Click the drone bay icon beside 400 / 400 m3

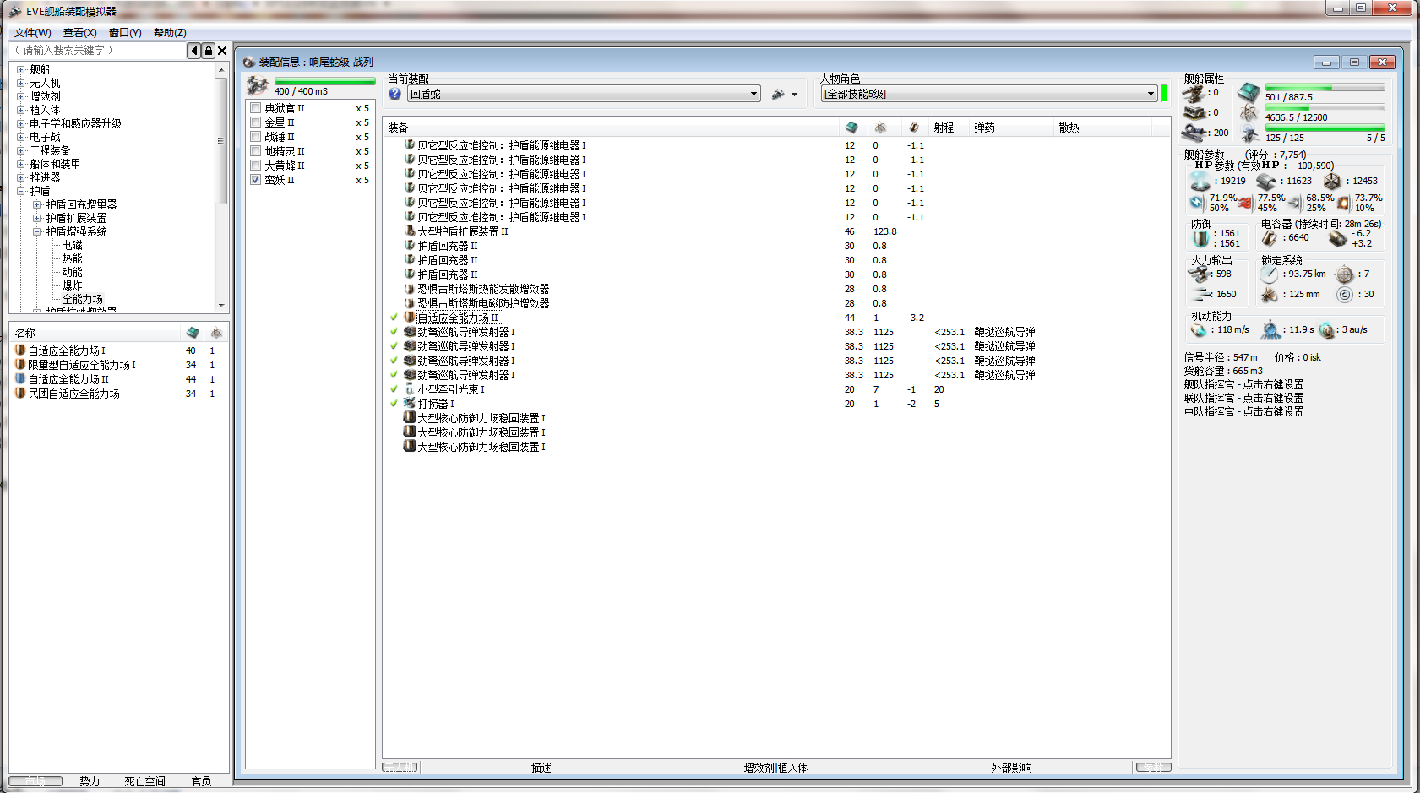258,85
